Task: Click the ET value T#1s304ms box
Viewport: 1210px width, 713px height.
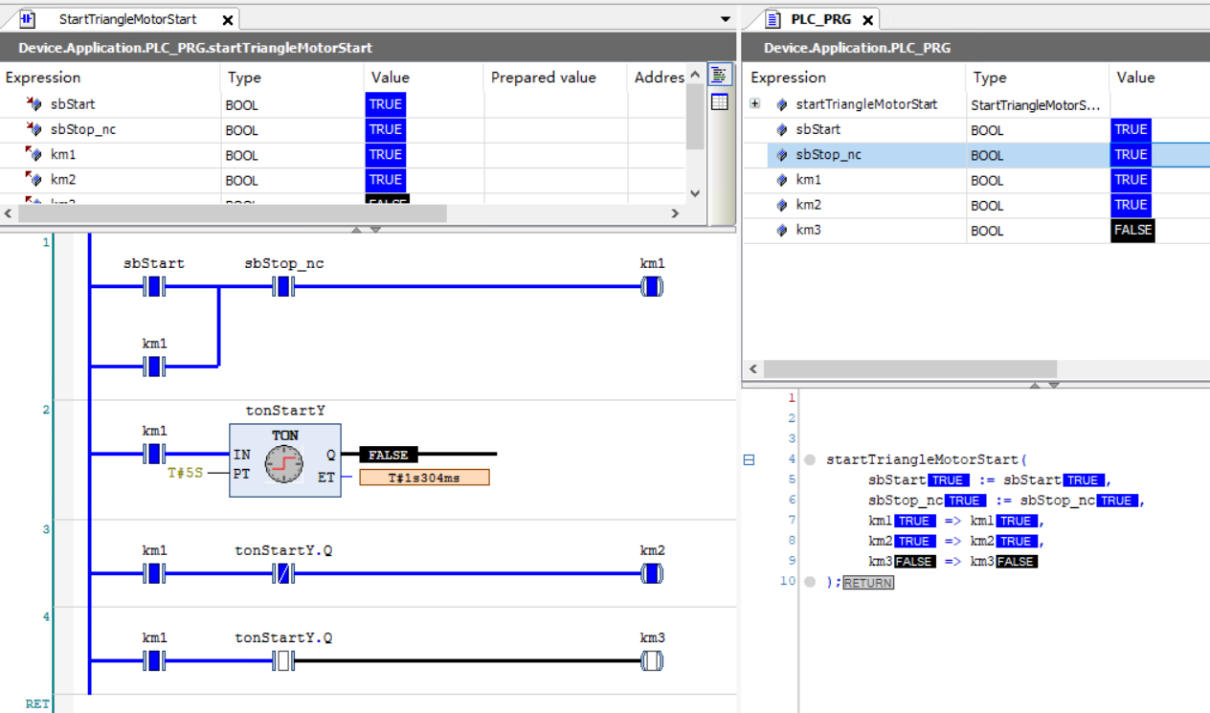Action: click(424, 478)
